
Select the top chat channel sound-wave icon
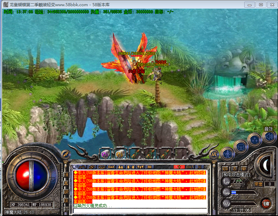click(x=66, y=174)
